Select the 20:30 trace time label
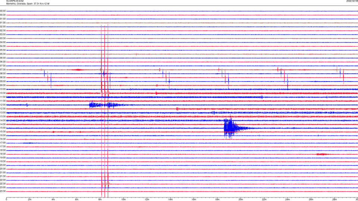 coord(3,169)
